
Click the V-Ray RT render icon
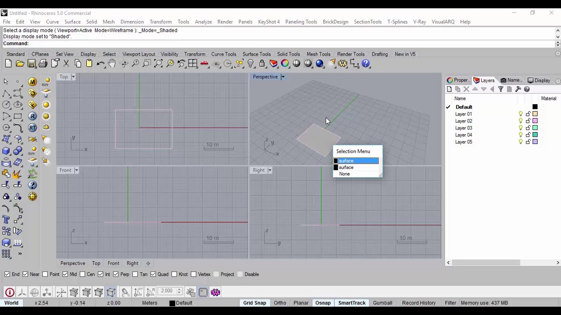pos(32,128)
